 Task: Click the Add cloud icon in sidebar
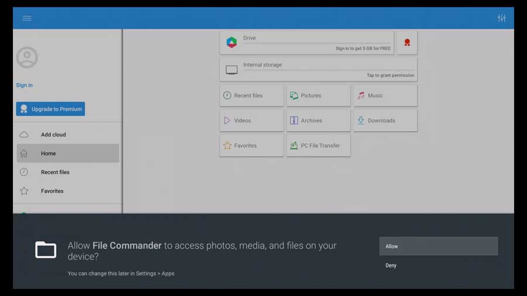point(24,135)
